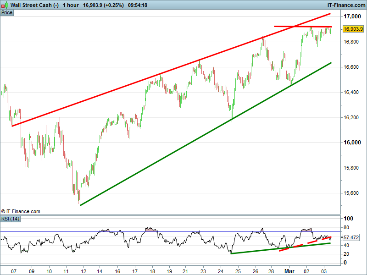Select the Price panel label
Viewport: 367px width, 275px height.
7,13
